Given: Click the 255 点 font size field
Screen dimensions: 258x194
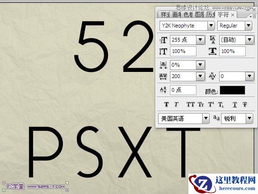Looking at the screenshot, I should (x=183, y=40).
